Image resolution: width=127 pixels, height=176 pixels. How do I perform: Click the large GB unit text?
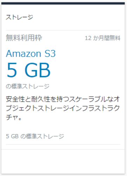37,70
